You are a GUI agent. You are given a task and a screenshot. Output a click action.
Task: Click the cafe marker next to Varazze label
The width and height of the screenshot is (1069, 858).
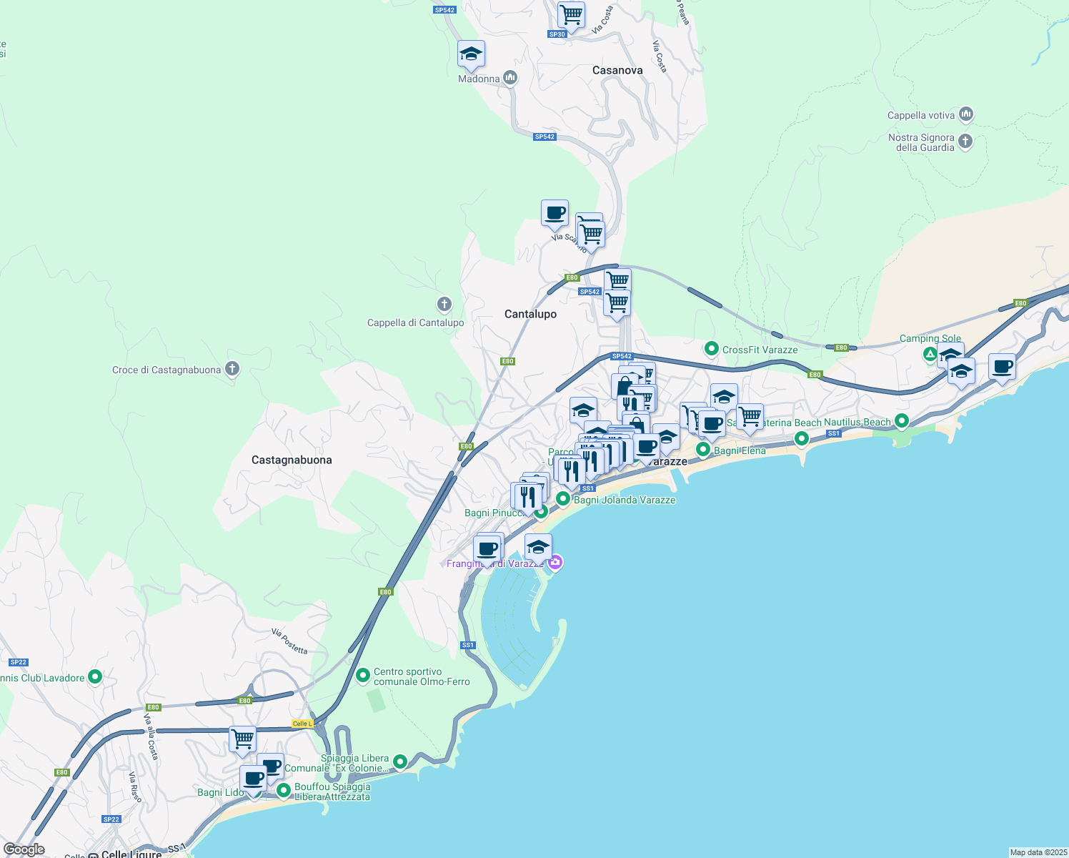coord(647,448)
